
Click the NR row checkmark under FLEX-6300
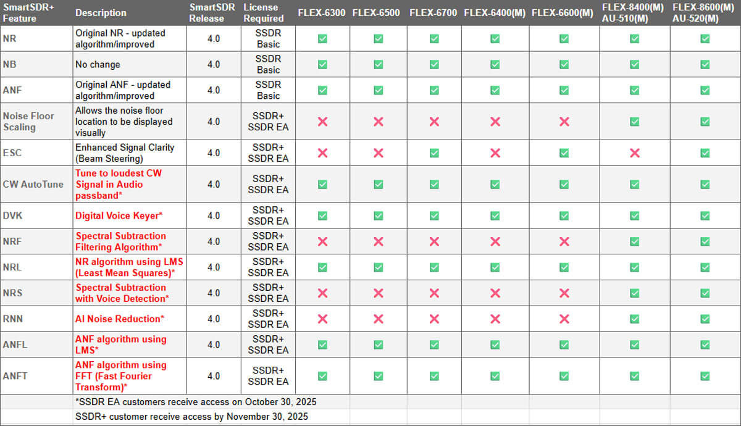[322, 38]
